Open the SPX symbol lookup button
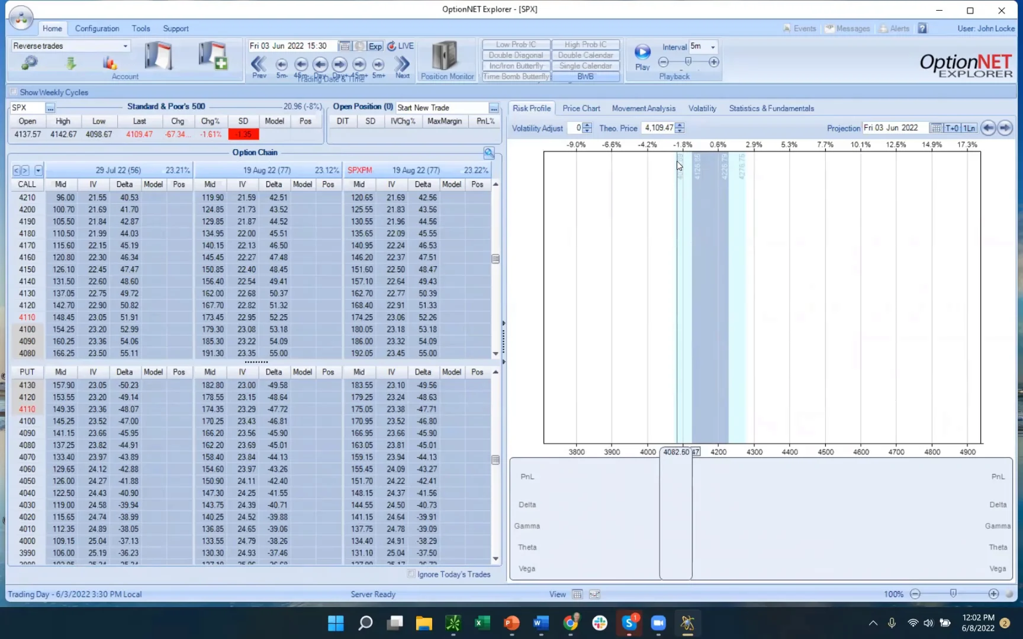This screenshot has height=639, width=1023. coord(50,108)
